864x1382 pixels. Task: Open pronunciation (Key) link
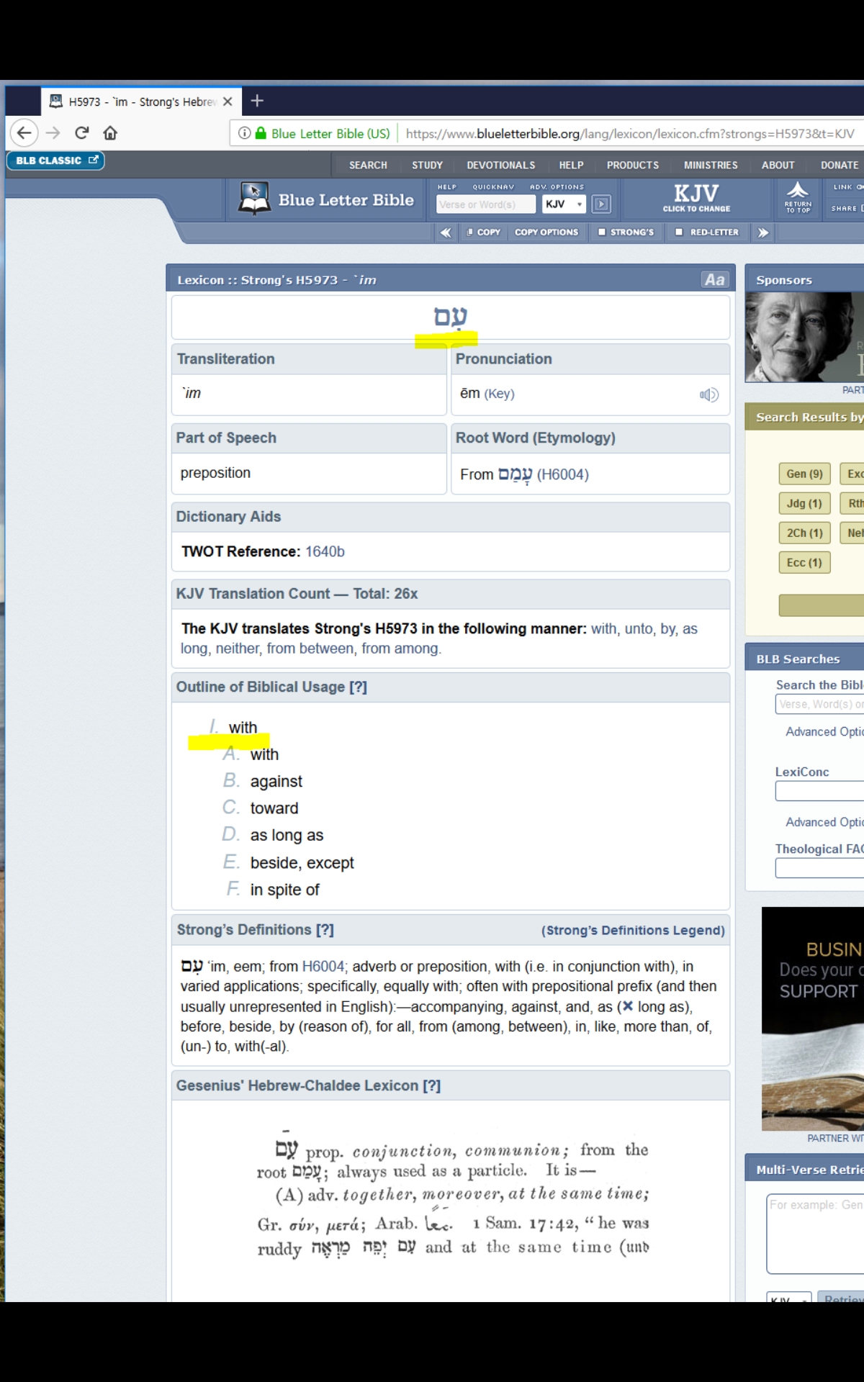(499, 394)
